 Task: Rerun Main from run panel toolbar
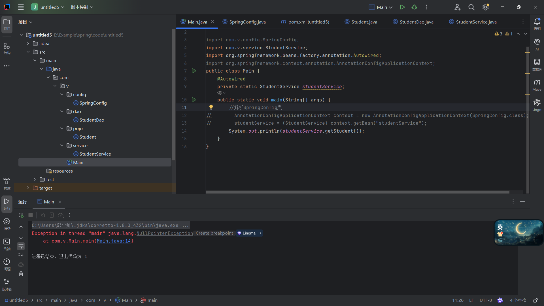pos(21,215)
